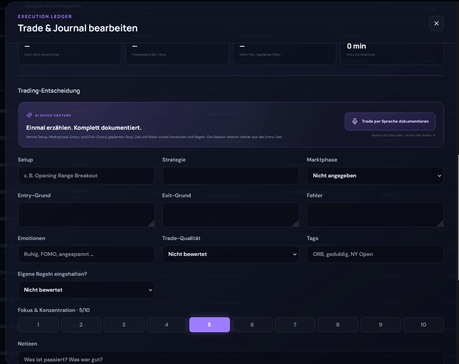Click the Fehler resize handle
Screen dimensions: 459x364
[440, 224]
